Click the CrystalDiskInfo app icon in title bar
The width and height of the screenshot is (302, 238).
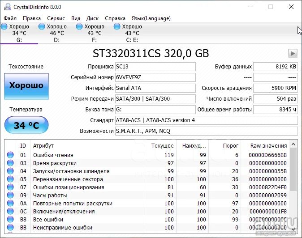pos(8,7)
